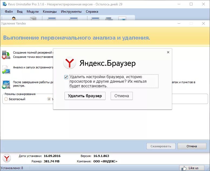210x171 pixels.
Task: Click the analysis and built-in uninstaller icon
Action: coord(6,69)
